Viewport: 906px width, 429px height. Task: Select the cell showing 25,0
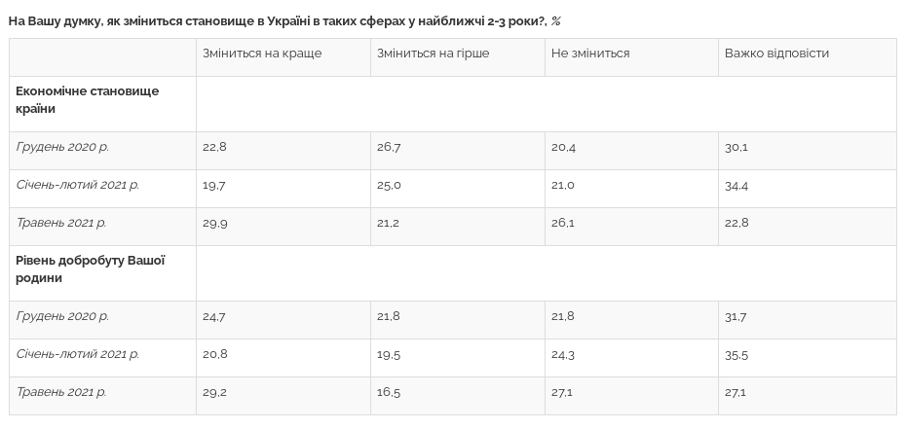[389, 185]
